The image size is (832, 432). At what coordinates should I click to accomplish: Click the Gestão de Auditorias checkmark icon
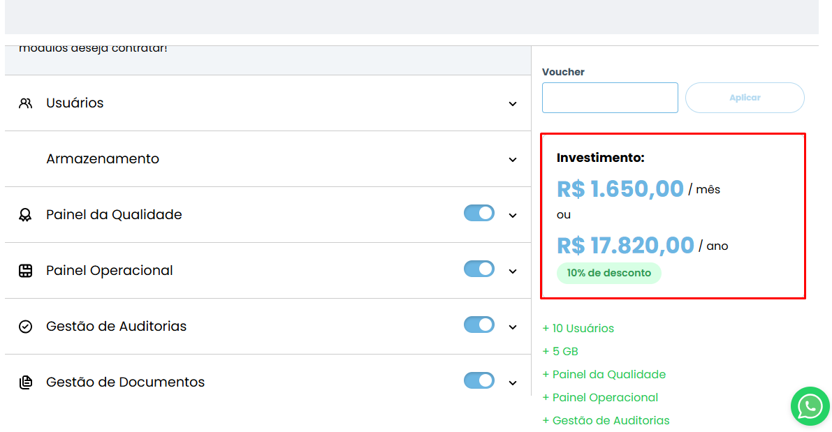tap(26, 327)
